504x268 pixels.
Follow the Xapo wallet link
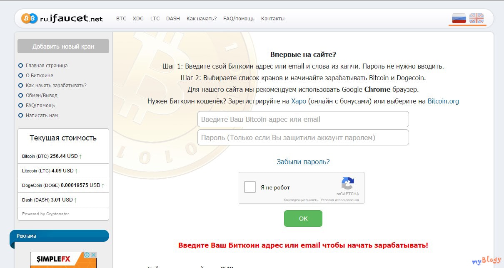tap(299, 101)
